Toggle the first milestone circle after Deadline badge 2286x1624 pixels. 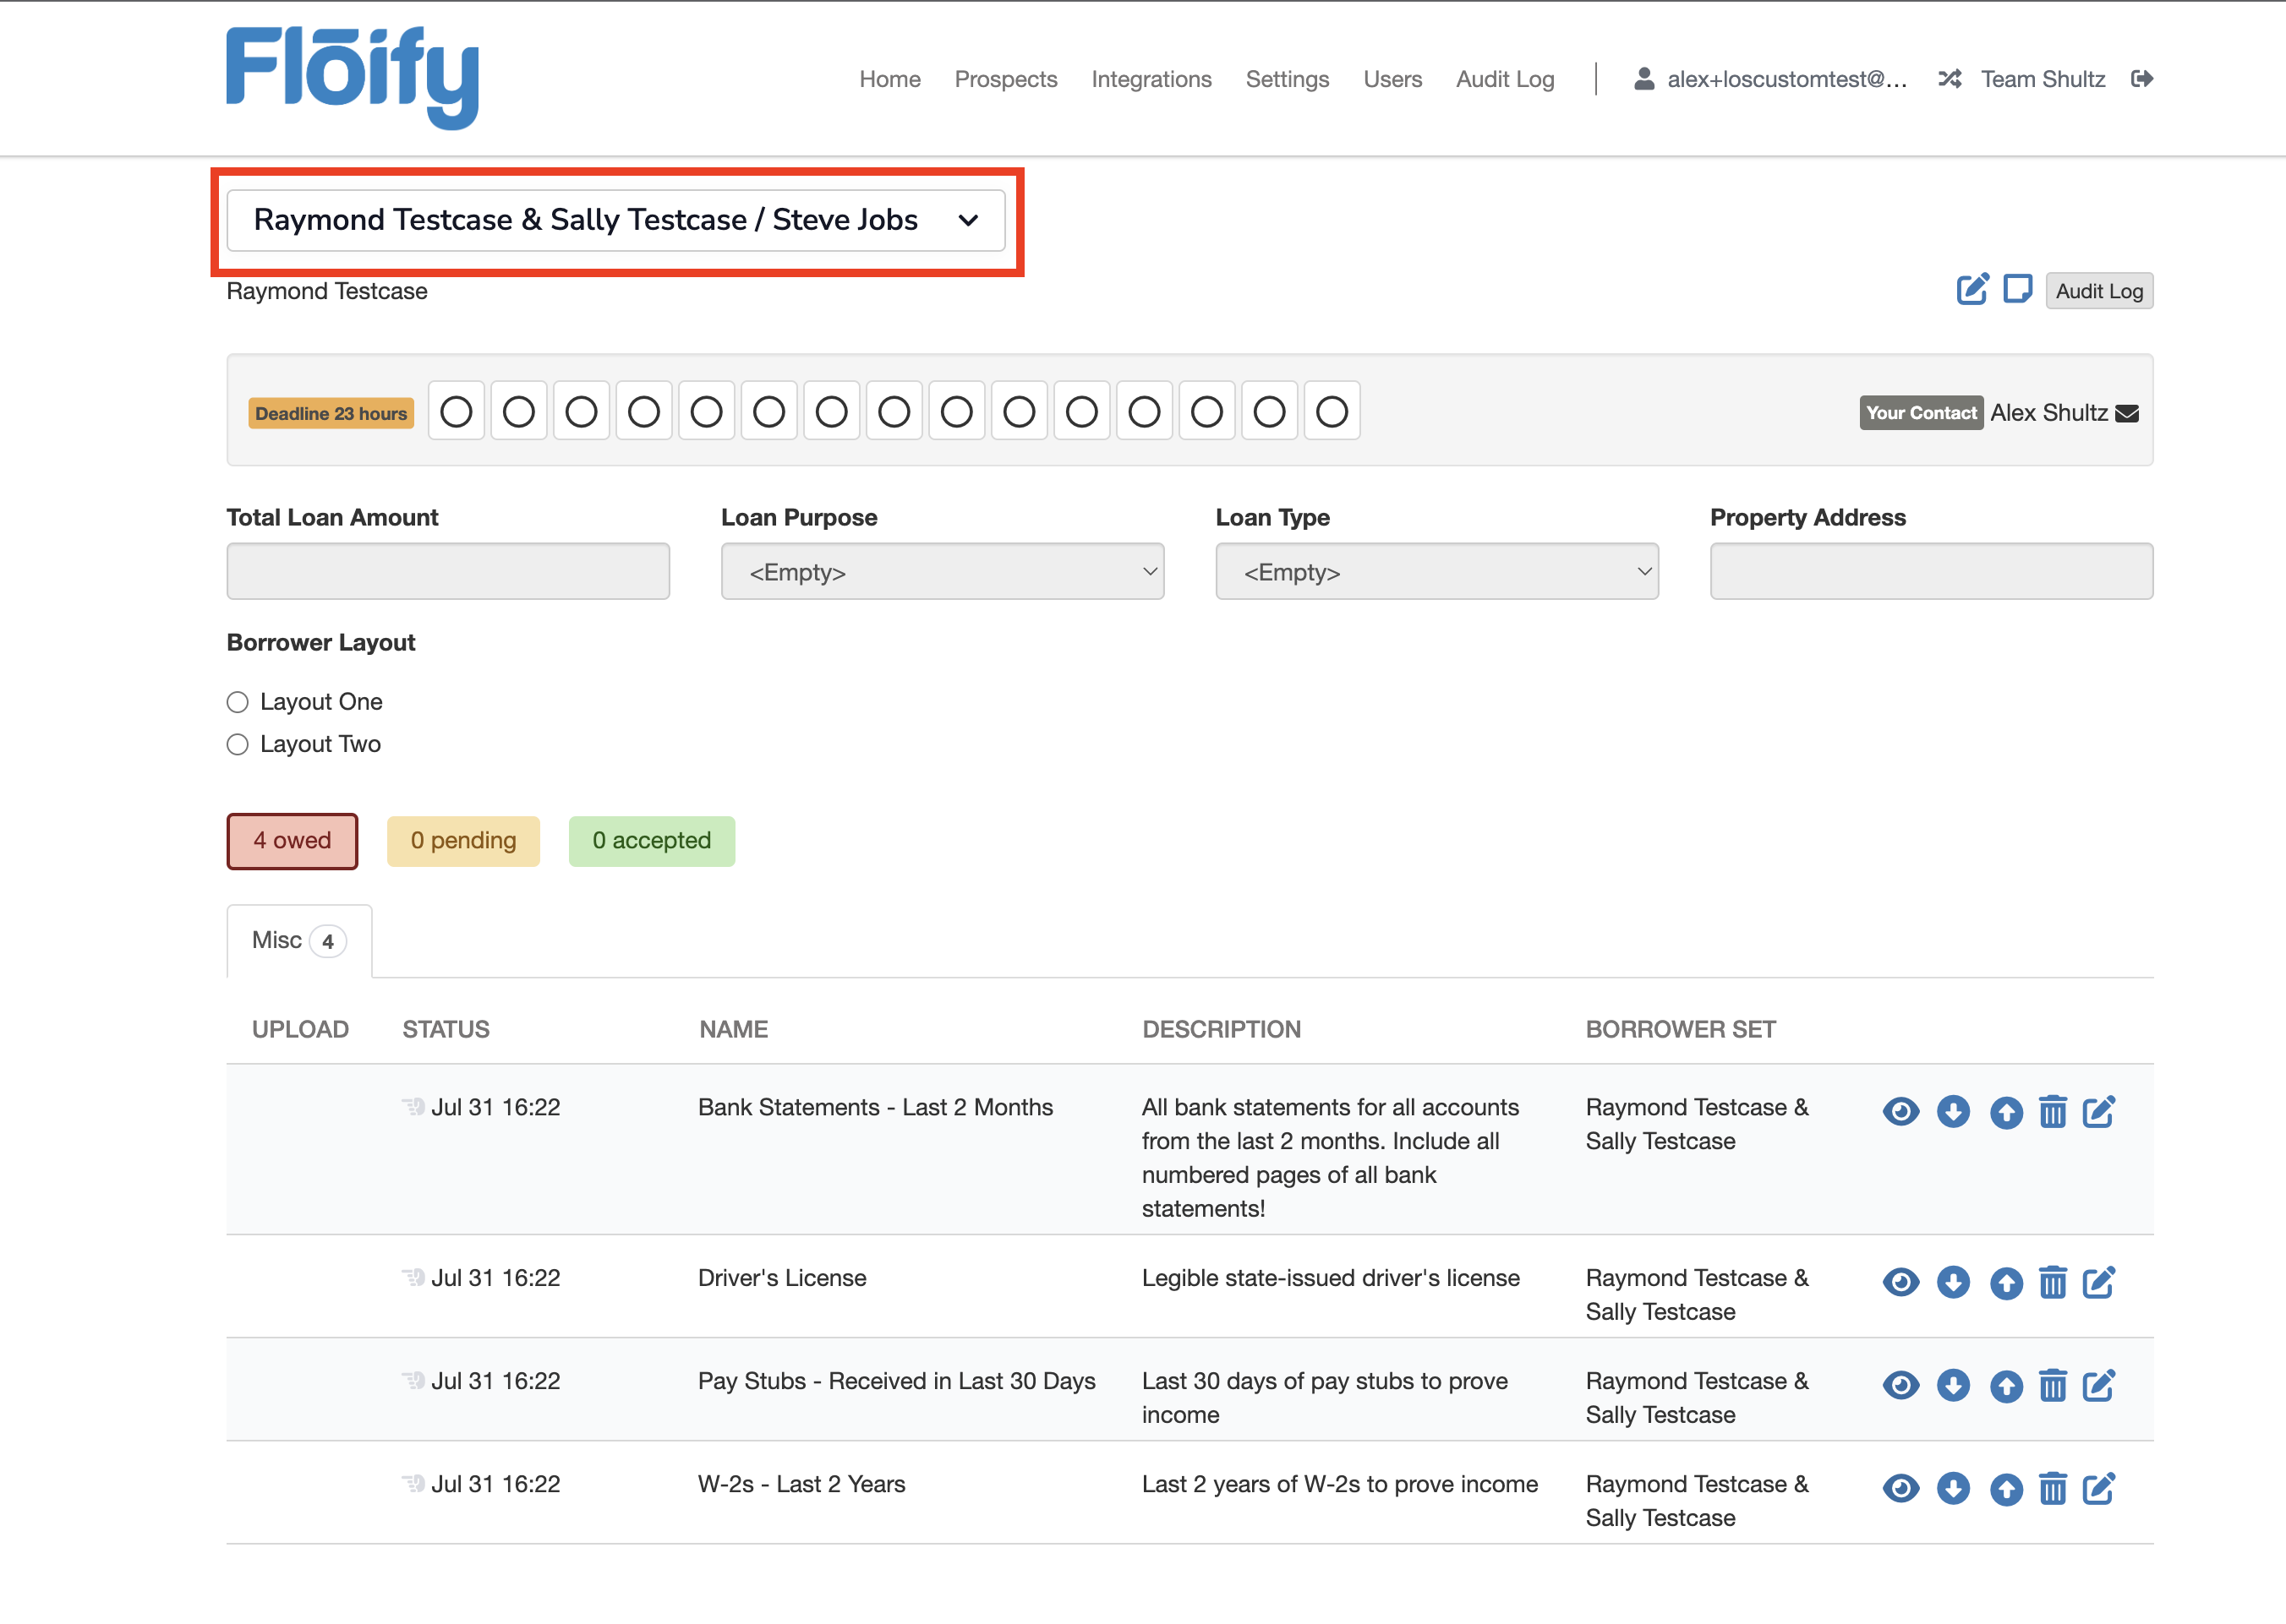pyautogui.click(x=457, y=412)
